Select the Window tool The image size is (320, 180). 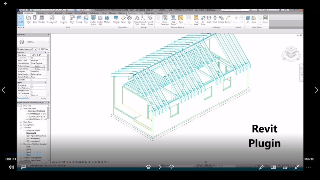(42, 19)
